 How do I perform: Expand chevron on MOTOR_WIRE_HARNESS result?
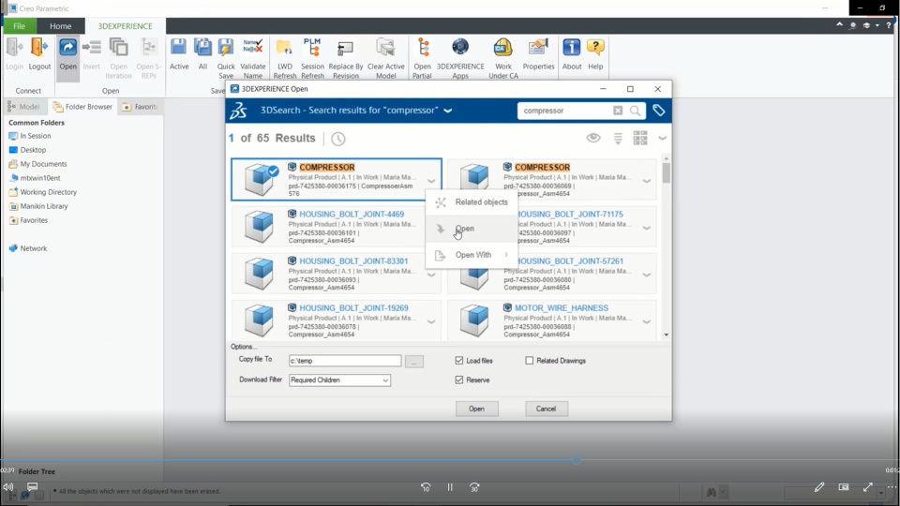[x=647, y=321]
